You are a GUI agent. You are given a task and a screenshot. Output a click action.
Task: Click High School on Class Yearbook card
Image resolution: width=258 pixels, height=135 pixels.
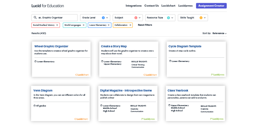(177, 111)
